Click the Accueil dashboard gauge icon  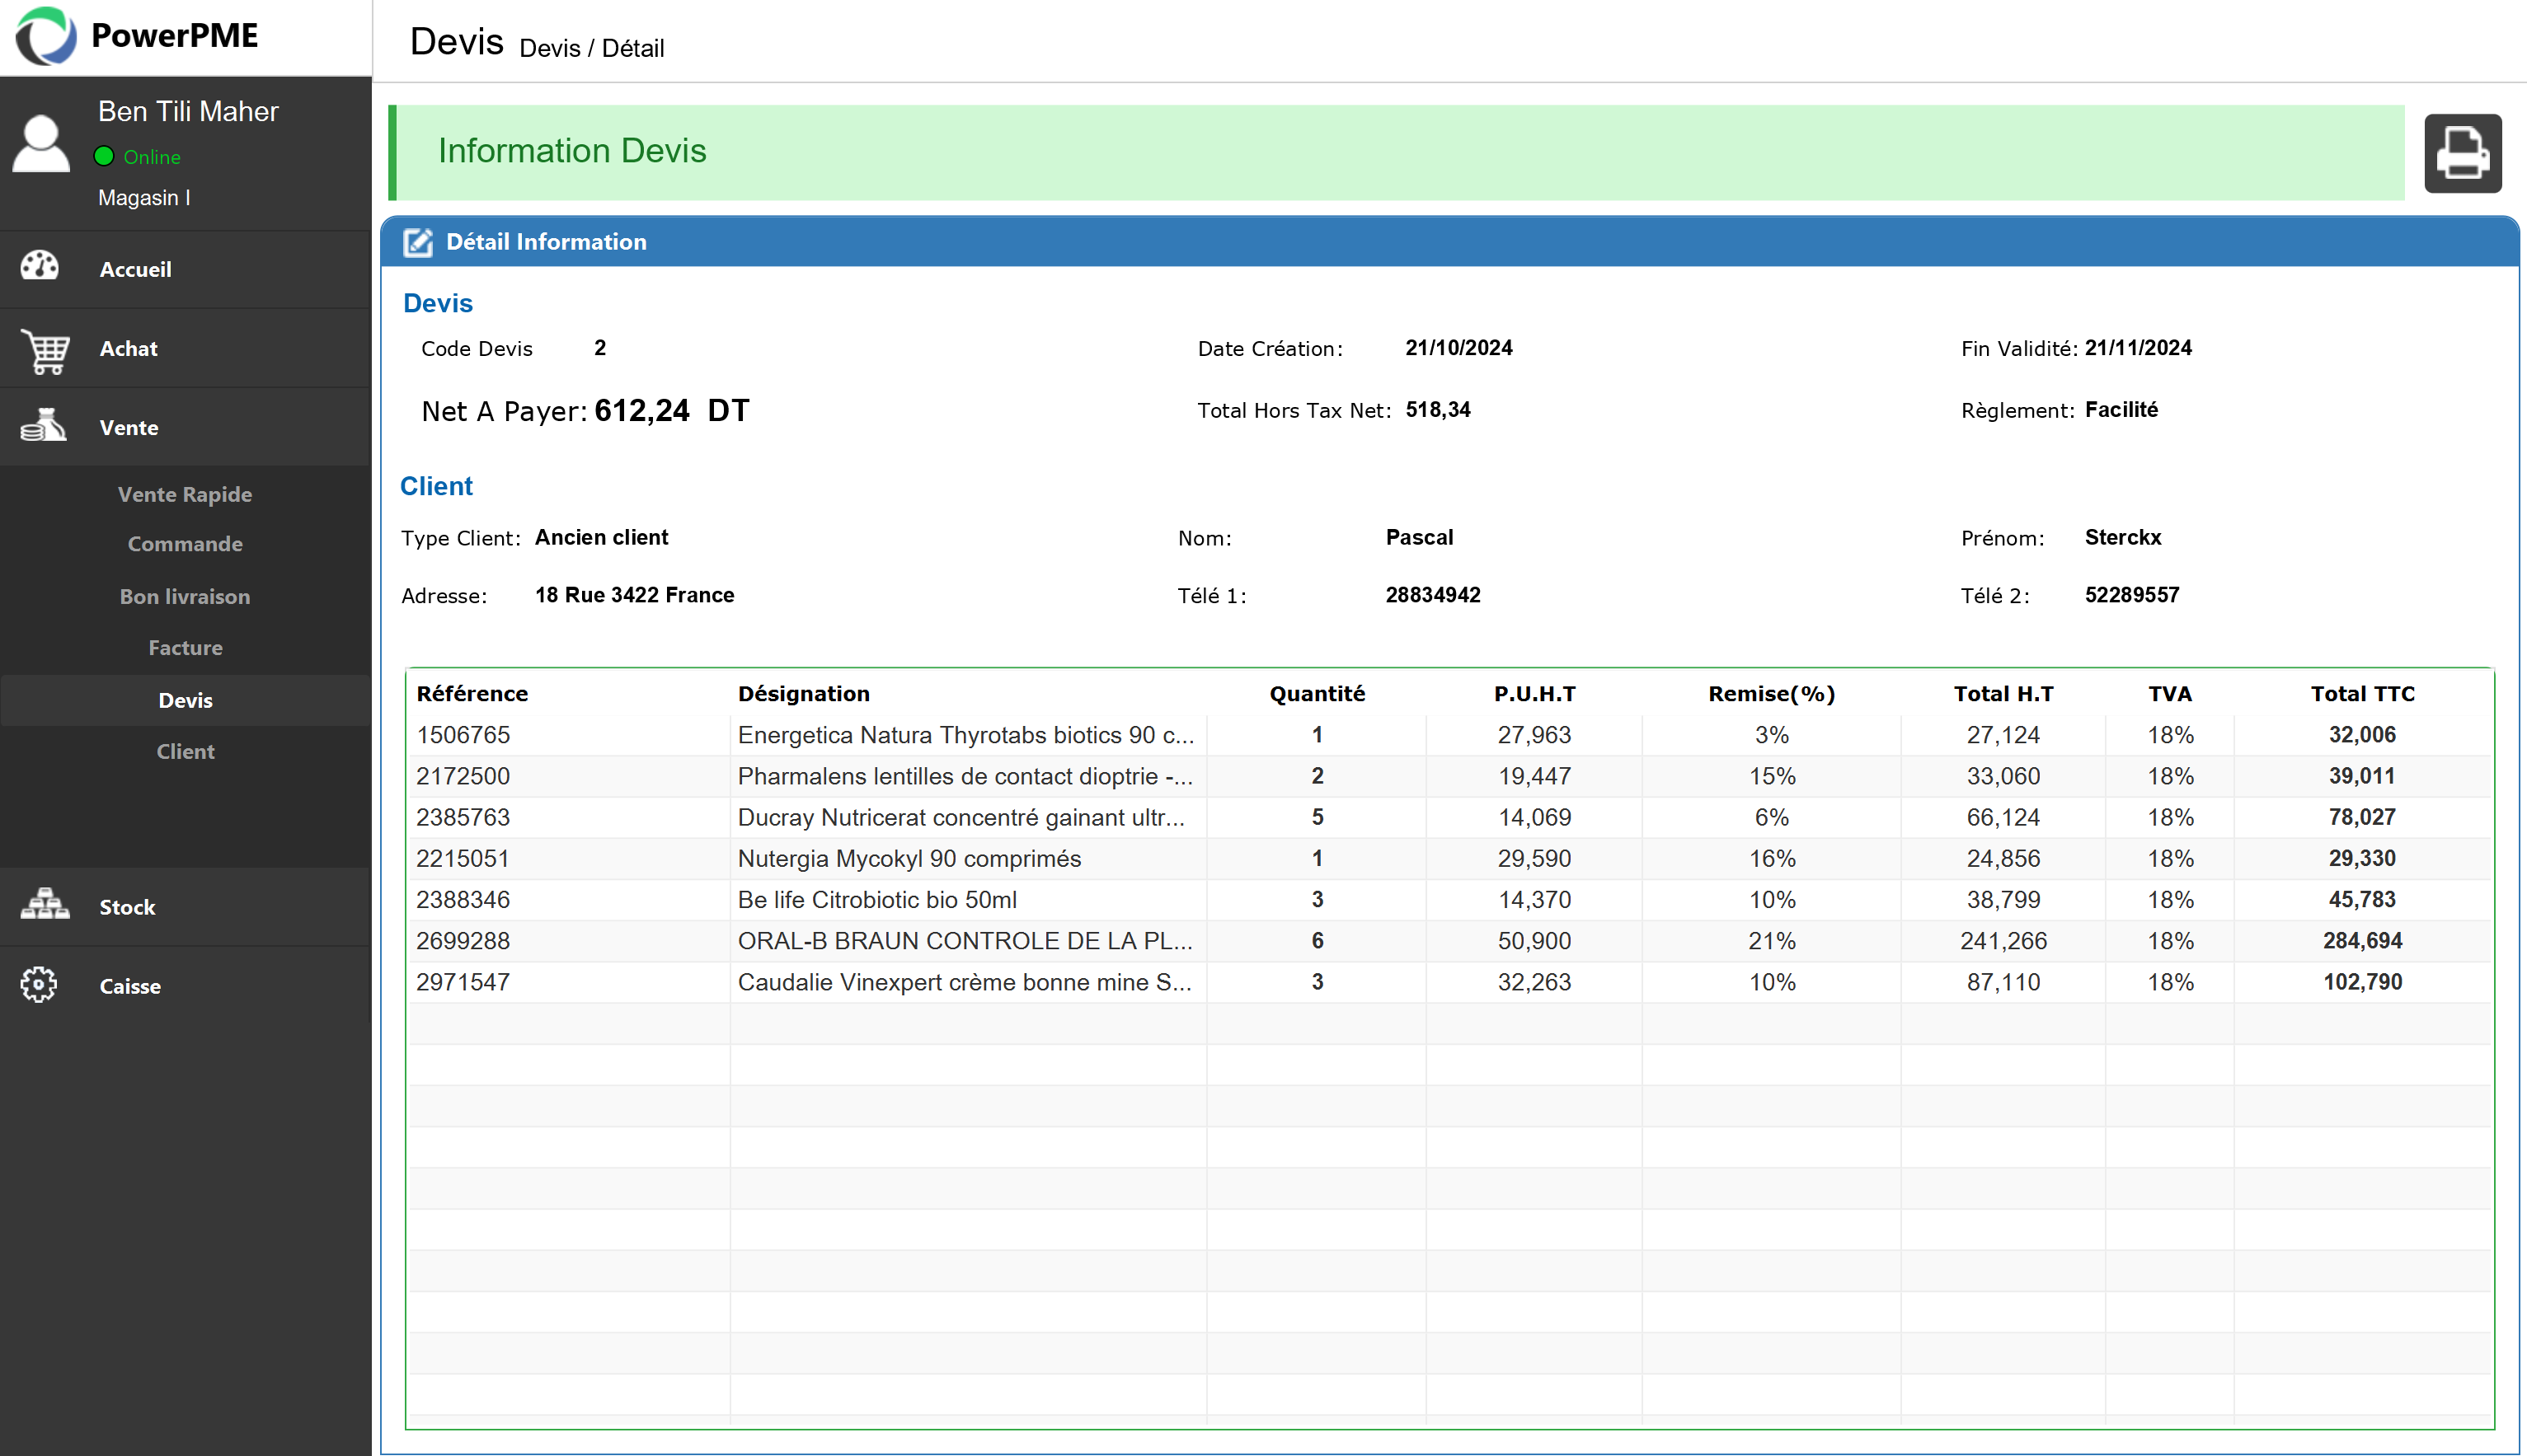pos(40,267)
